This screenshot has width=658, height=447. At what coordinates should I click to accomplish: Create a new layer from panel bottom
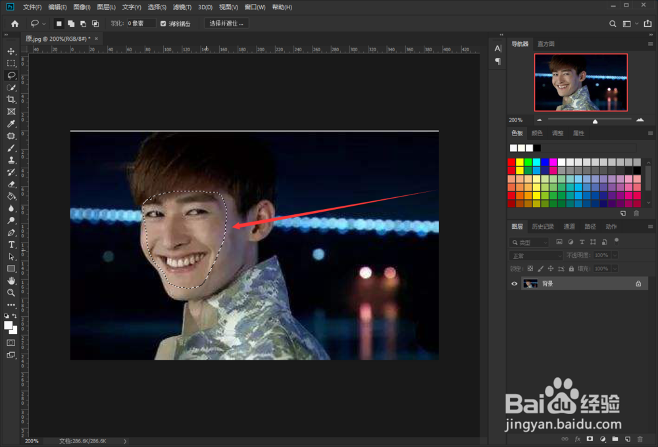tap(628, 439)
